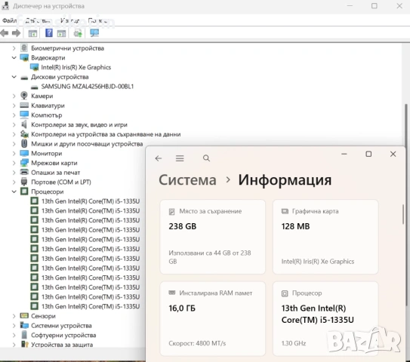Click the software devices icon beside Софтуерни устройства
410x362 pixels.
tap(24, 335)
